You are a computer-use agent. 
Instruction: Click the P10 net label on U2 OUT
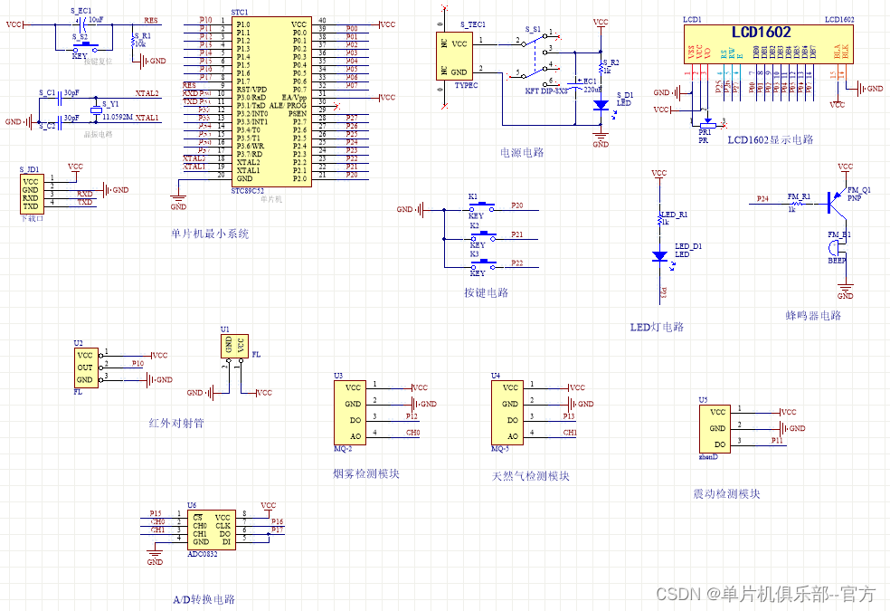tap(137, 363)
